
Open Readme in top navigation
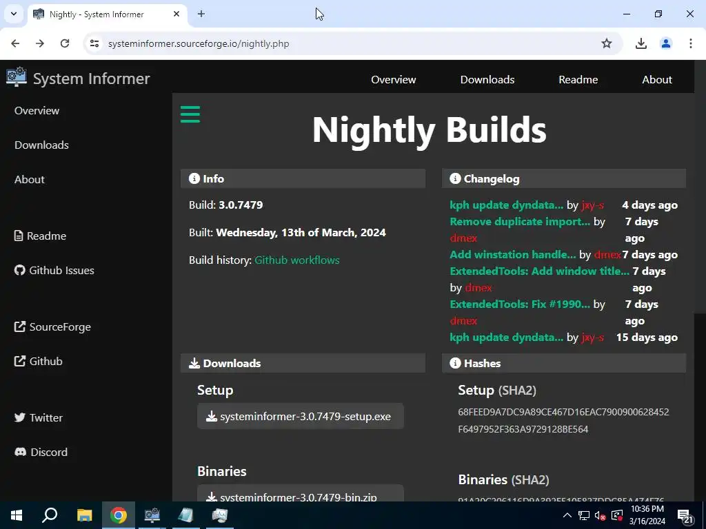(x=578, y=80)
